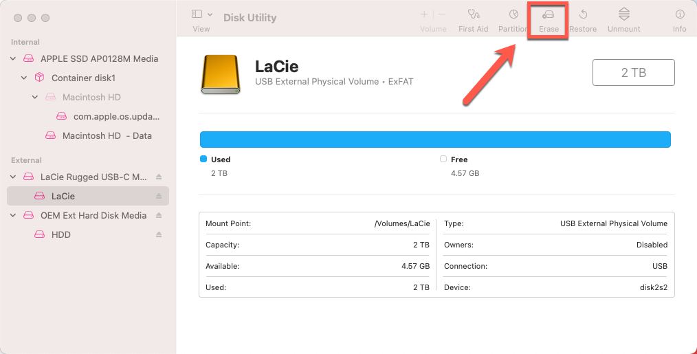Click the /Volumes/LaCie mount point
697x354 pixels.
click(x=402, y=223)
